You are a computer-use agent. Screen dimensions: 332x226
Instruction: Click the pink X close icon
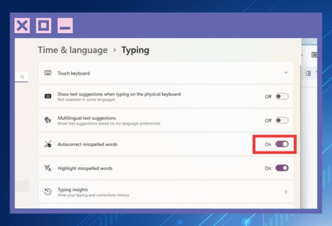(x=22, y=25)
